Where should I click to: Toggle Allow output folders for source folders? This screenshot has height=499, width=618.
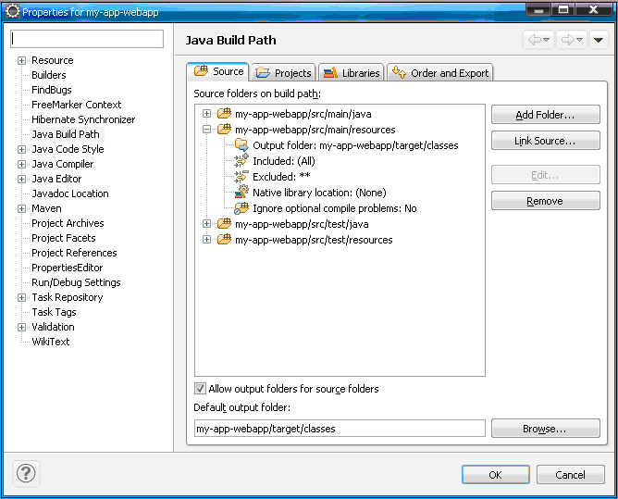pos(200,389)
